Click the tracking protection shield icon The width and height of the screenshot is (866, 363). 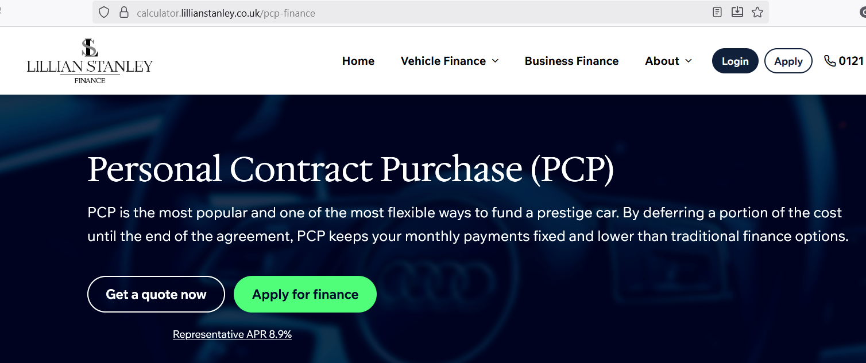[x=104, y=13]
